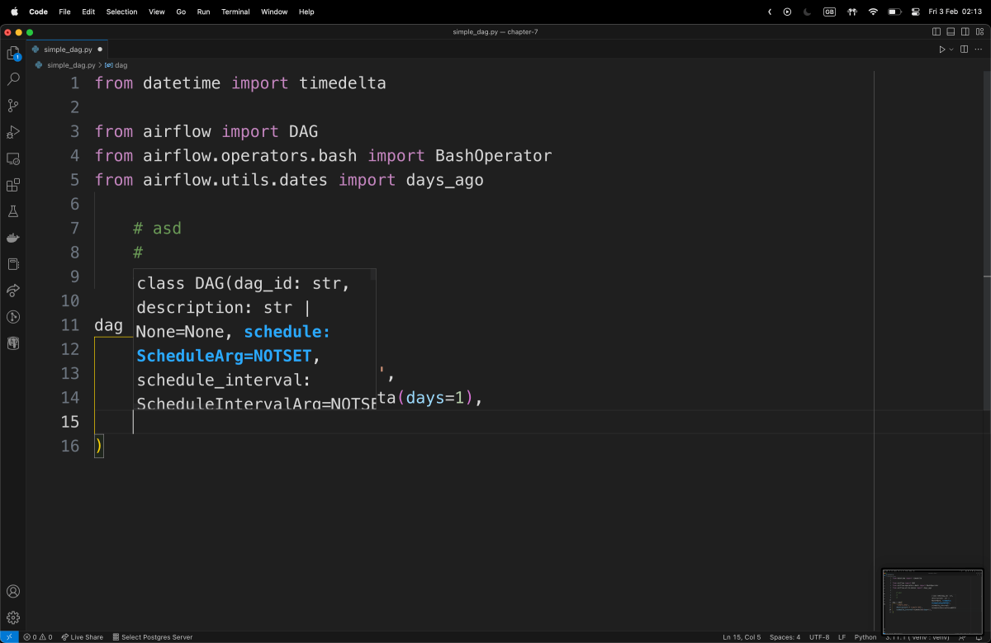This screenshot has height=643, width=991.
Task: Open the Edit menu
Action: click(88, 12)
